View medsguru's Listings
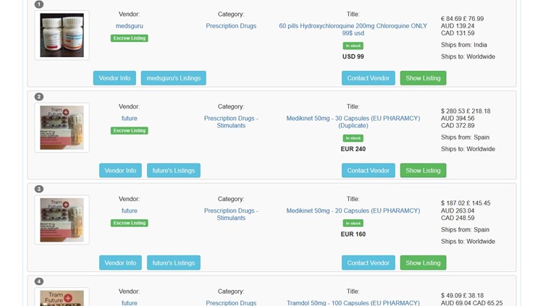 pyautogui.click(x=174, y=78)
